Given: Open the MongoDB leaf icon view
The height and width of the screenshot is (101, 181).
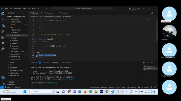Looking at the screenshot, I should [x=3, y=43].
